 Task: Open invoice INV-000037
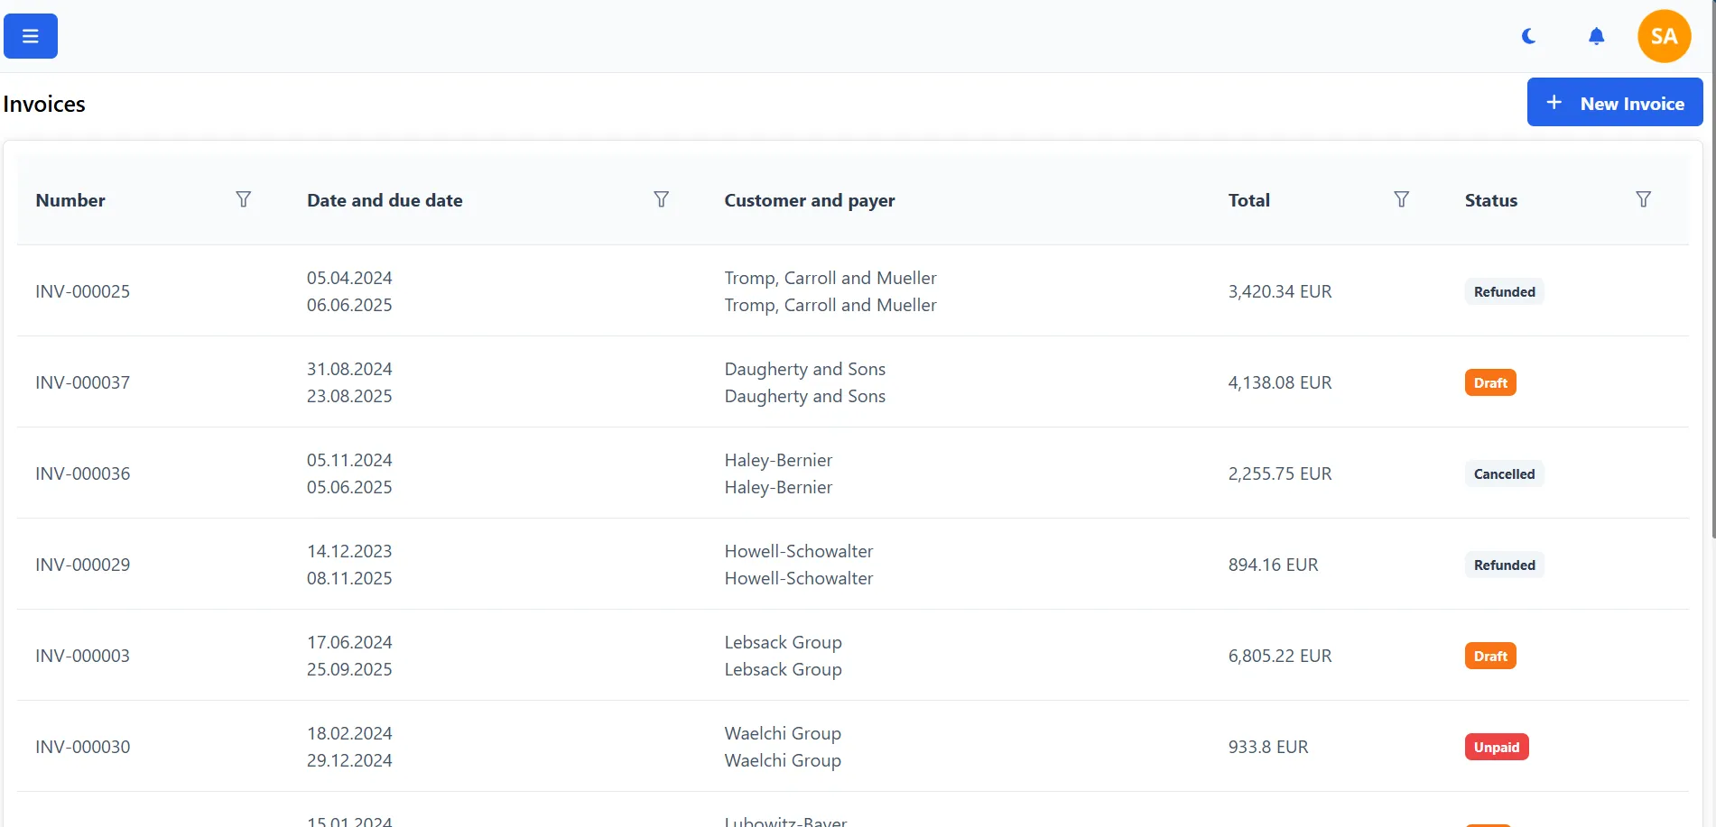82,381
